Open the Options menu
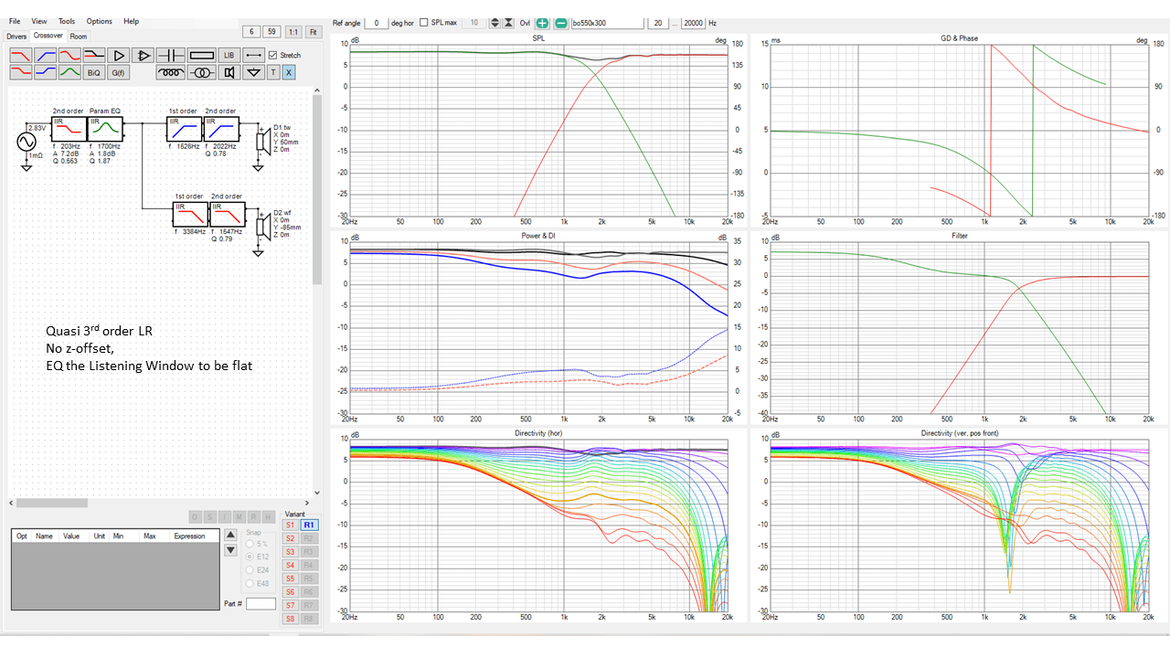Image resolution: width=1170 pixels, height=658 pixels. (100, 21)
